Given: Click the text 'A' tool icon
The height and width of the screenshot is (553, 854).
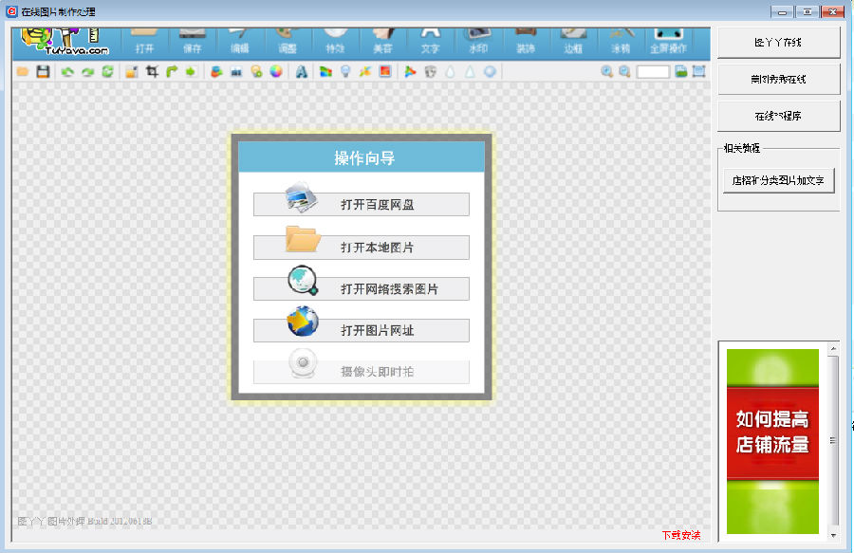Looking at the screenshot, I should click(x=301, y=71).
